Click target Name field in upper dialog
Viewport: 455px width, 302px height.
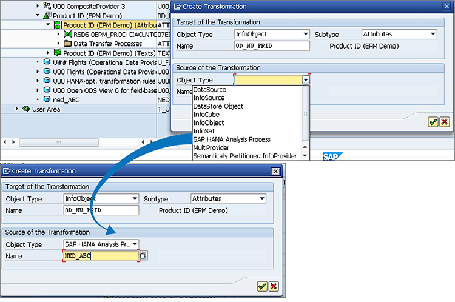tap(272, 46)
